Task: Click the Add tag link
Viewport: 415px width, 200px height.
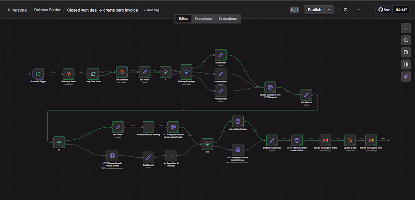Action: click(151, 10)
